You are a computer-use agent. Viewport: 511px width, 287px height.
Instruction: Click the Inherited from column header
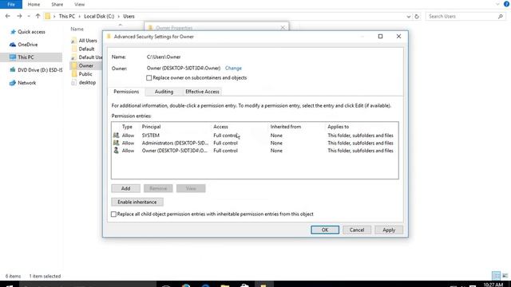click(286, 127)
